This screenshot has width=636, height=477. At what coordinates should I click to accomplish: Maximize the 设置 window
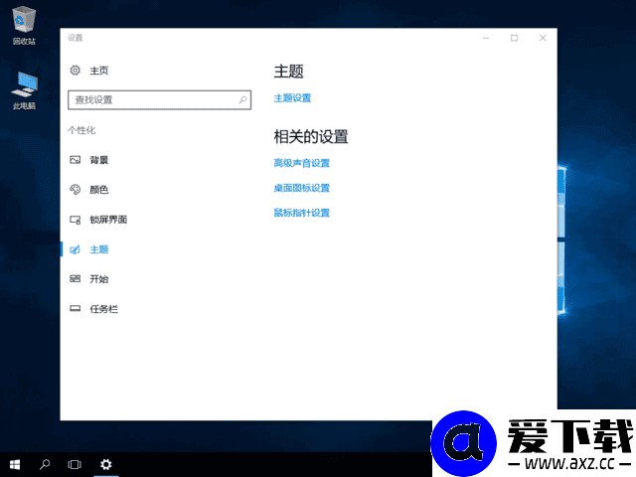(x=514, y=38)
